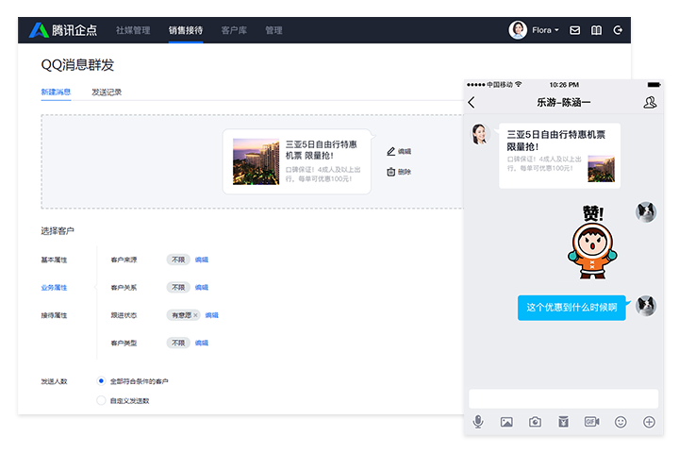Image resolution: width=679 pixels, height=453 pixels.
Task: Open the 客户库 menu in top navigation
Action: [x=233, y=30]
